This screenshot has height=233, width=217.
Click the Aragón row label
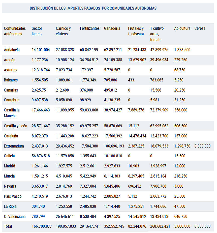click(10, 60)
